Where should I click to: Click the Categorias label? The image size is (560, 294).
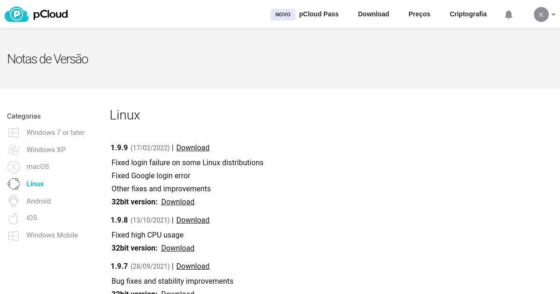[24, 116]
